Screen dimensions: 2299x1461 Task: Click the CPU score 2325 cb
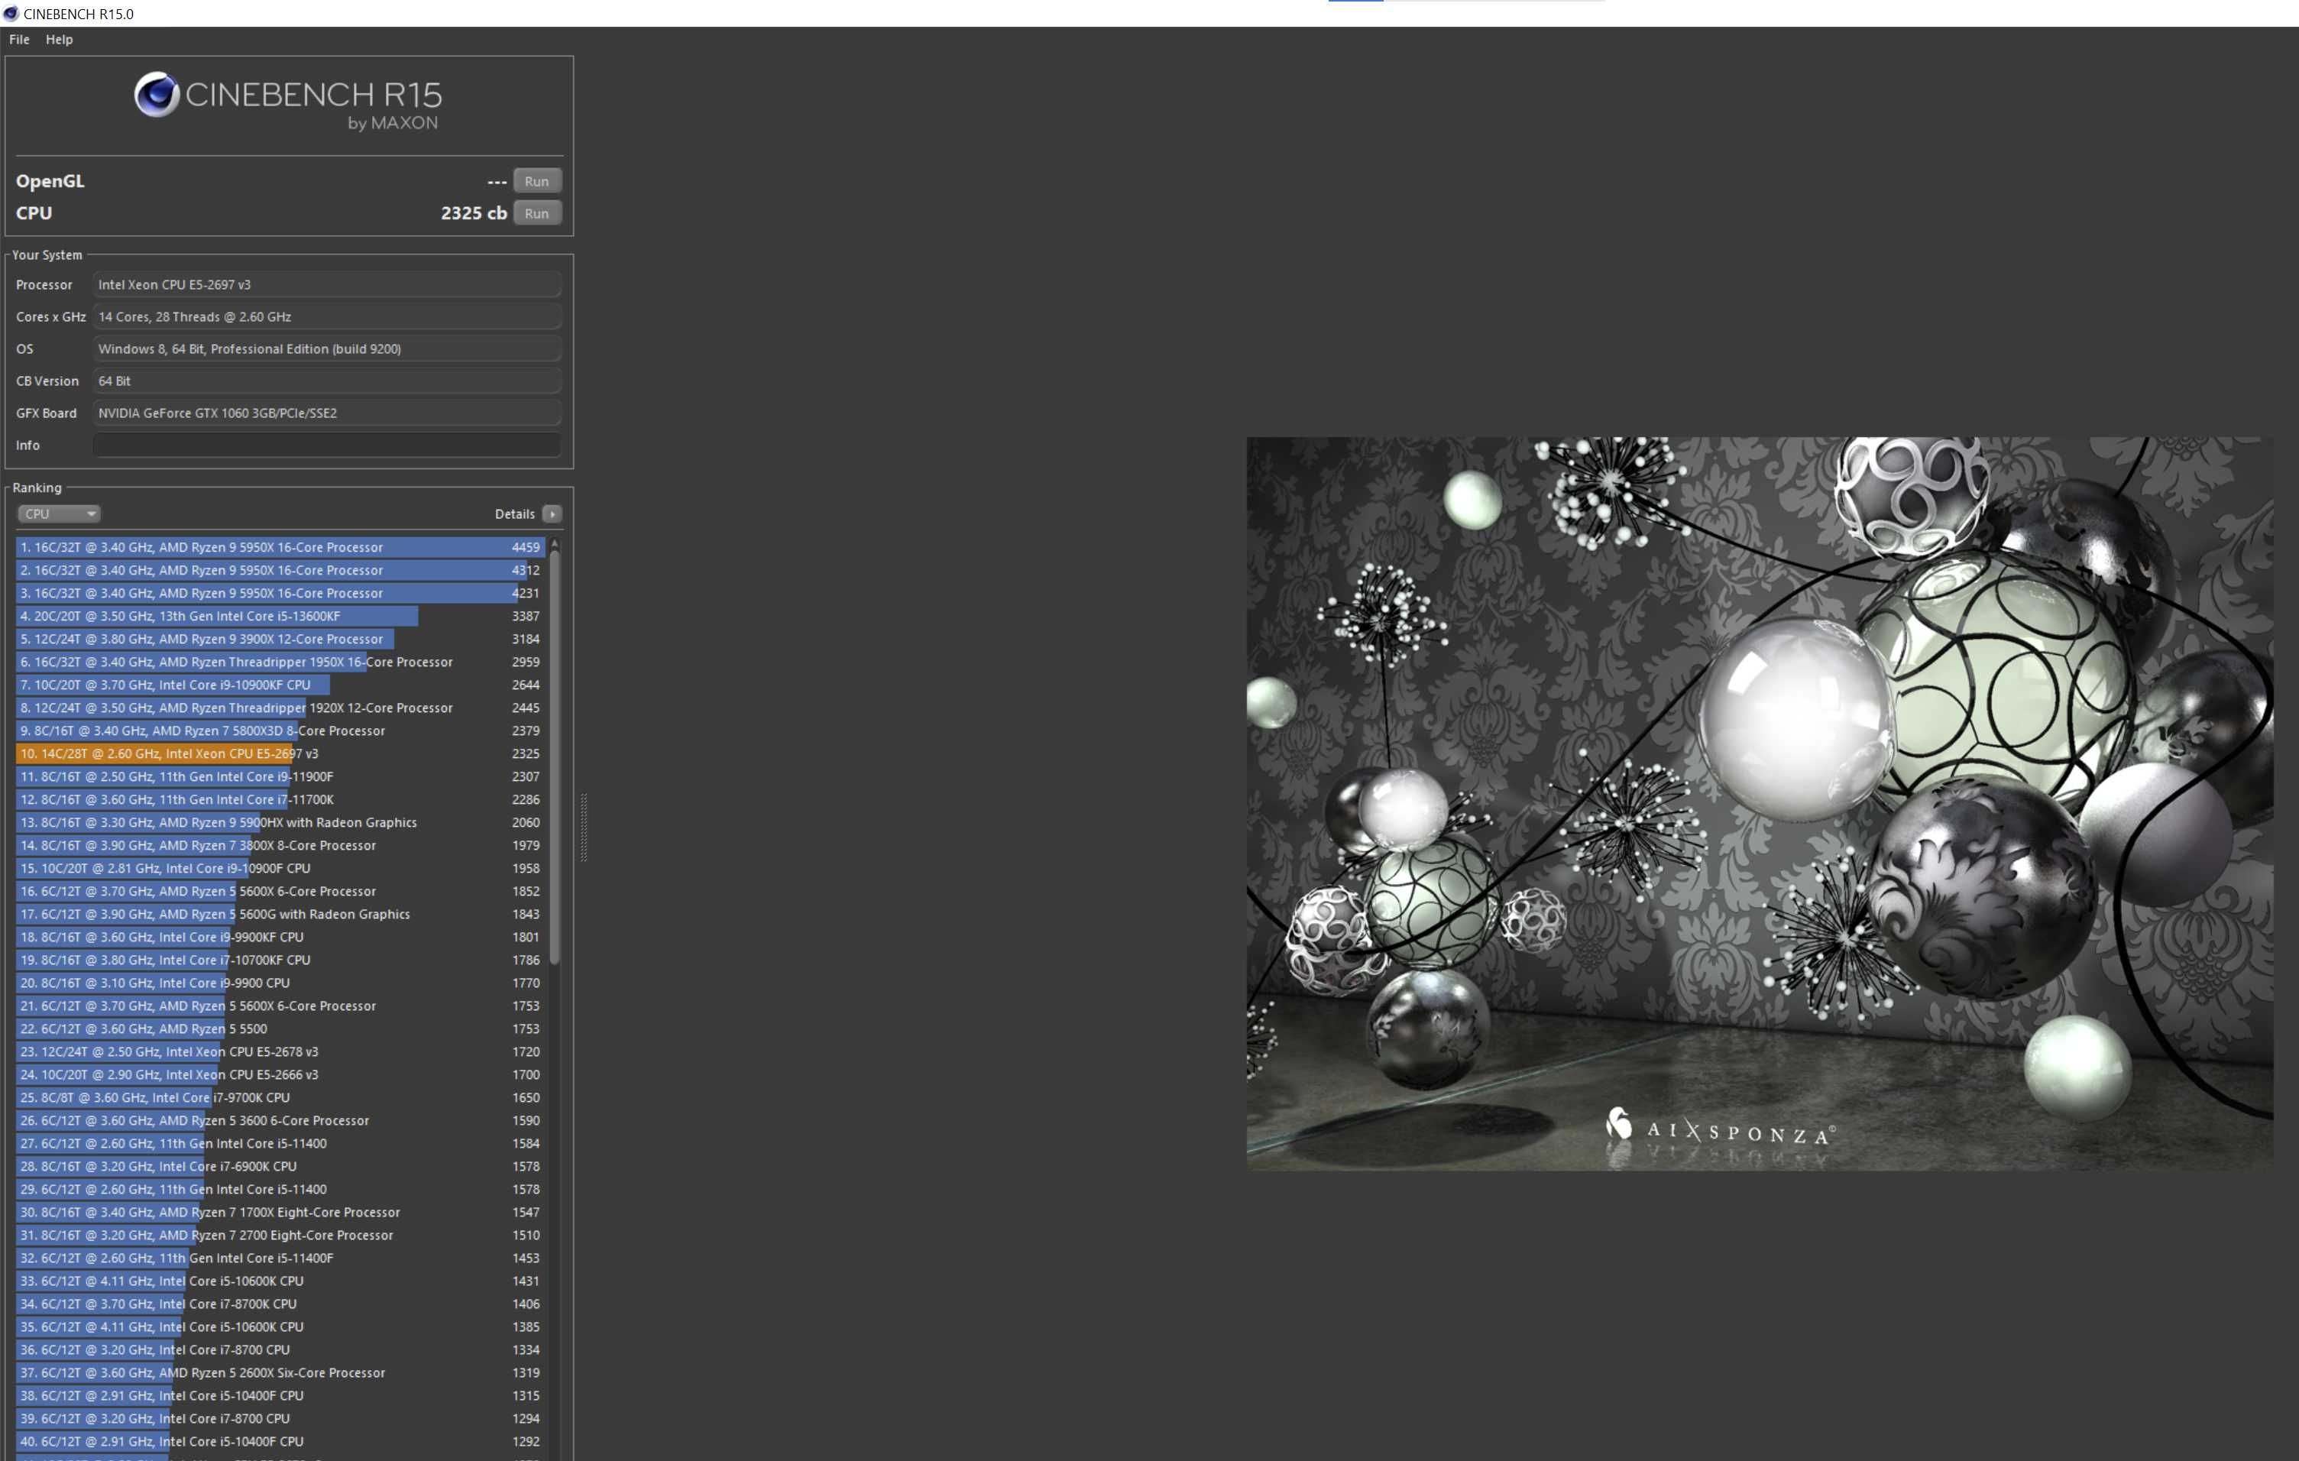pyautogui.click(x=474, y=213)
